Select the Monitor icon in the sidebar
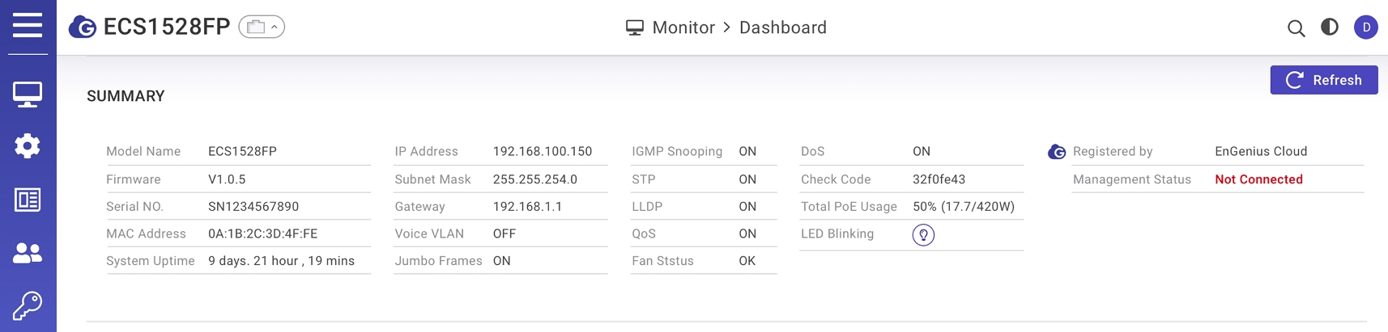The image size is (1388, 332). pos(28,94)
